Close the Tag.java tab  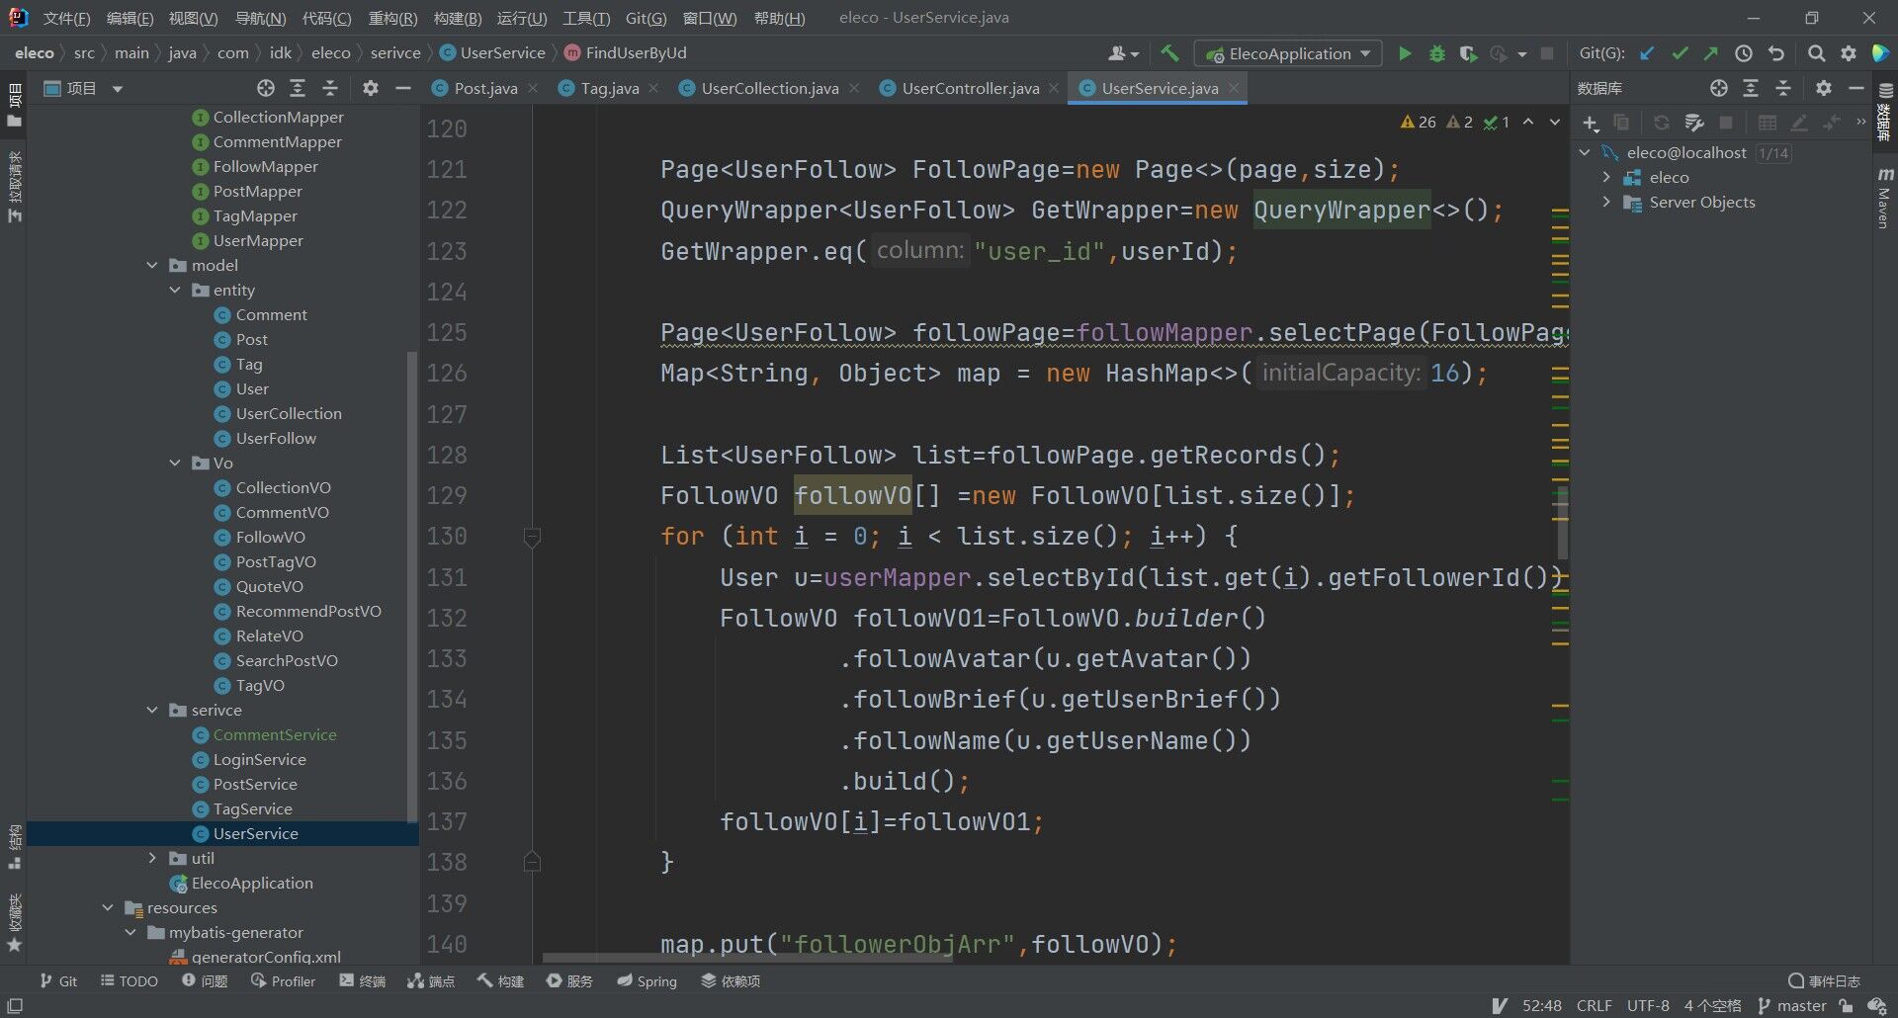[653, 88]
